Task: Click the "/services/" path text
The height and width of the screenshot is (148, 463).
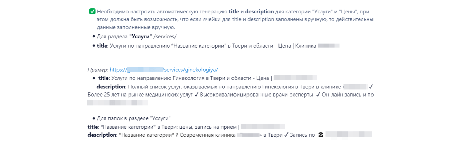Action: (x=165, y=37)
